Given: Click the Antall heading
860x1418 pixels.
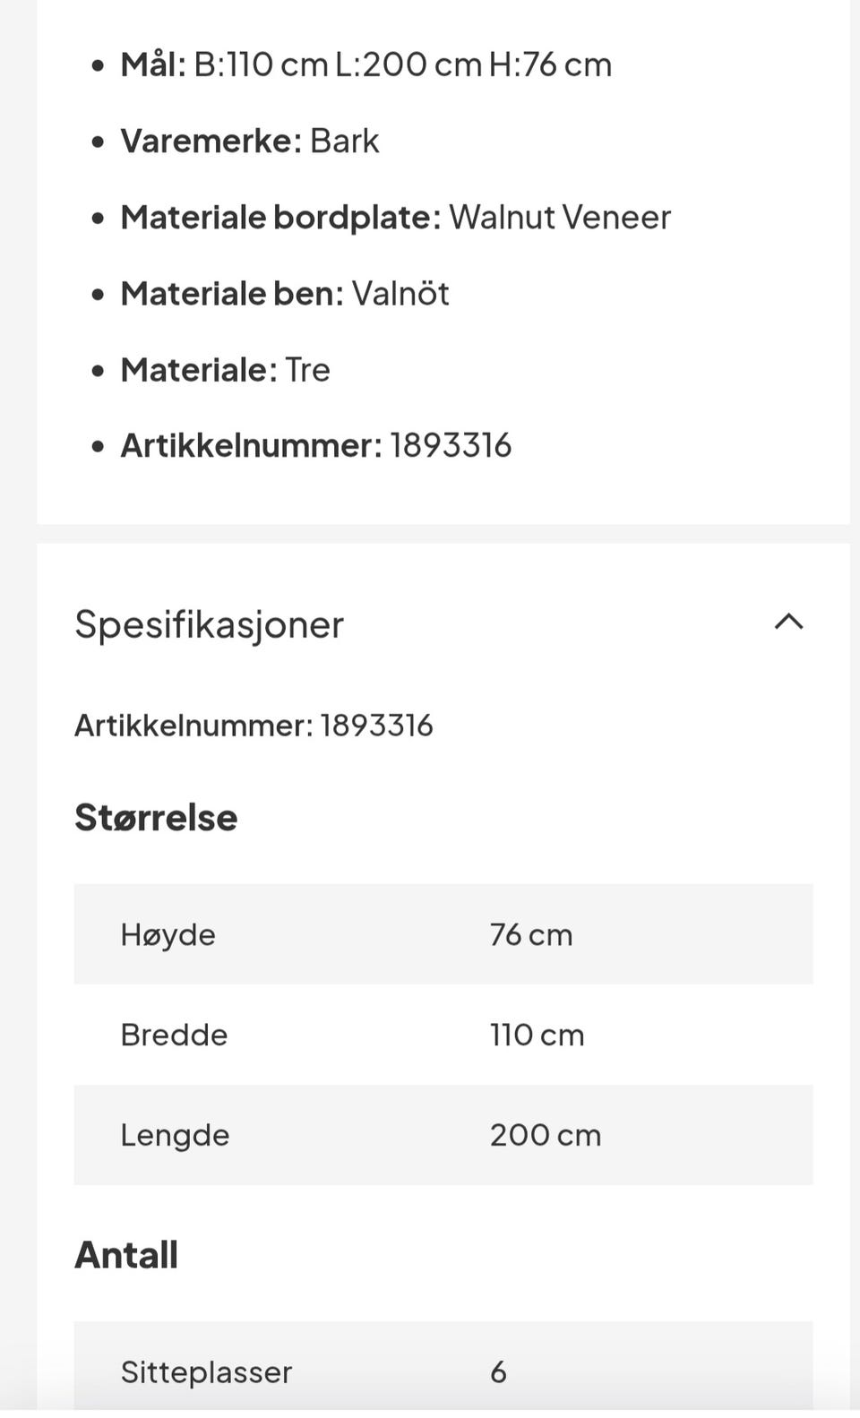Looking at the screenshot, I should (x=125, y=1255).
